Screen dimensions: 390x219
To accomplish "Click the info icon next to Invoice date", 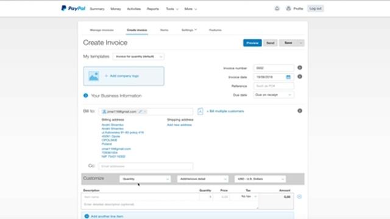I will [300, 77].
